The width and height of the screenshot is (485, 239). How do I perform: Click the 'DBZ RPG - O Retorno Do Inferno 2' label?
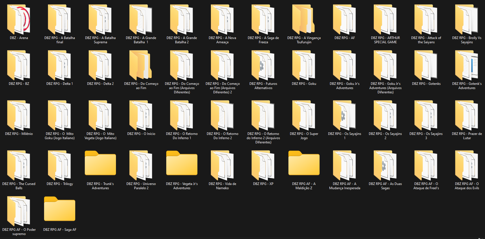(223, 136)
